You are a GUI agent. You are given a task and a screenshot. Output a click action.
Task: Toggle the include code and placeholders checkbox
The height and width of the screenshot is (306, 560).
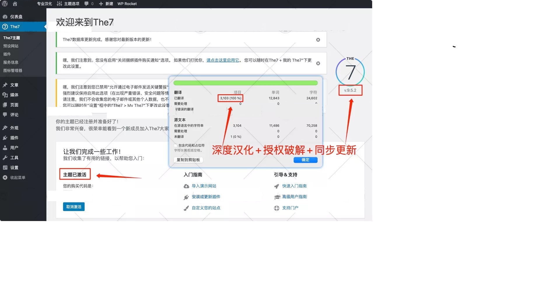click(x=176, y=145)
